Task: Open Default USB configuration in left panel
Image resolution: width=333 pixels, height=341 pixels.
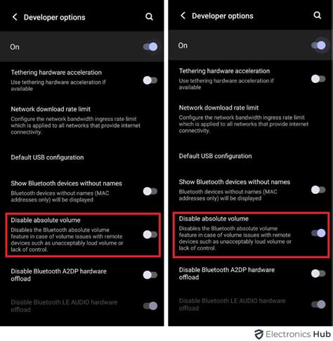Action: coord(82,157)
